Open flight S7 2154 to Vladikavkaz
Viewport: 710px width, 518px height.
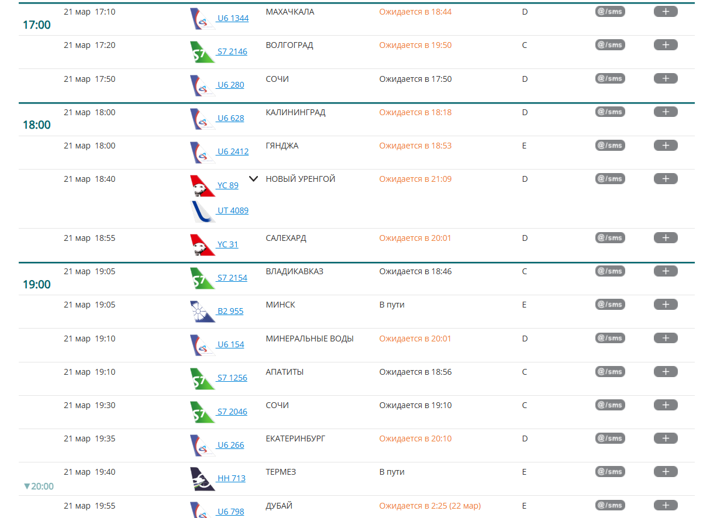pyautogui.click(x=232, y=278)
